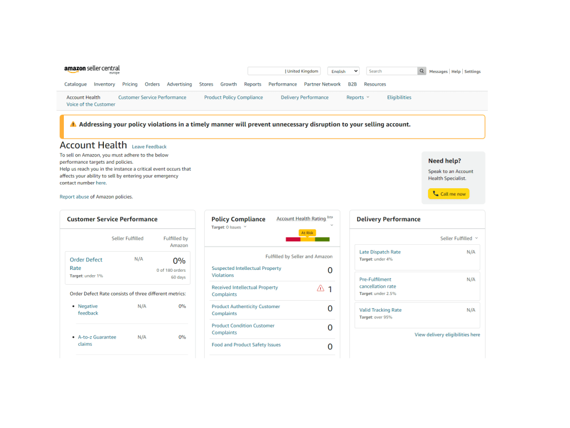570x428 pixels.
Task: Open the top Reports menu
Action: tap(253, 84)
